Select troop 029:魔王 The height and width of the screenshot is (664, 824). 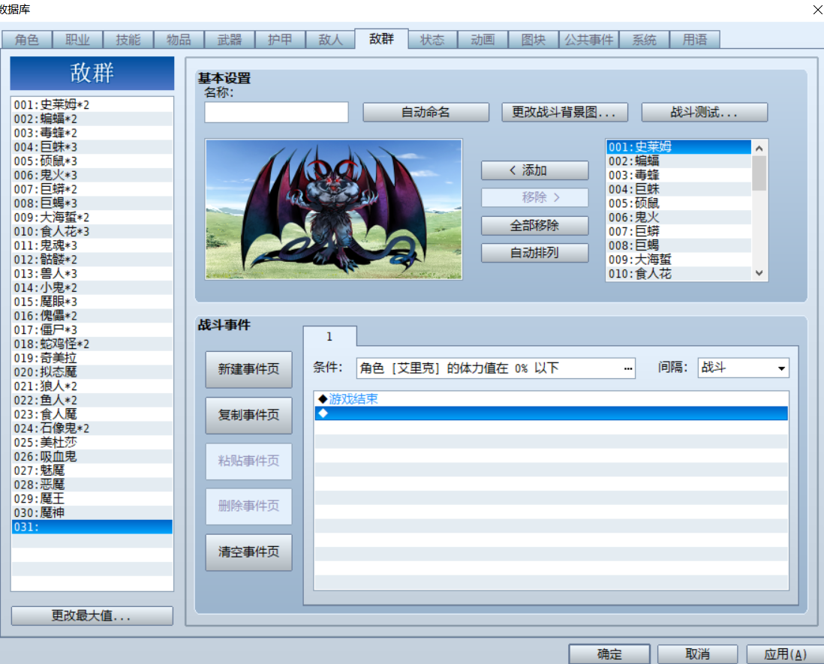92,498
